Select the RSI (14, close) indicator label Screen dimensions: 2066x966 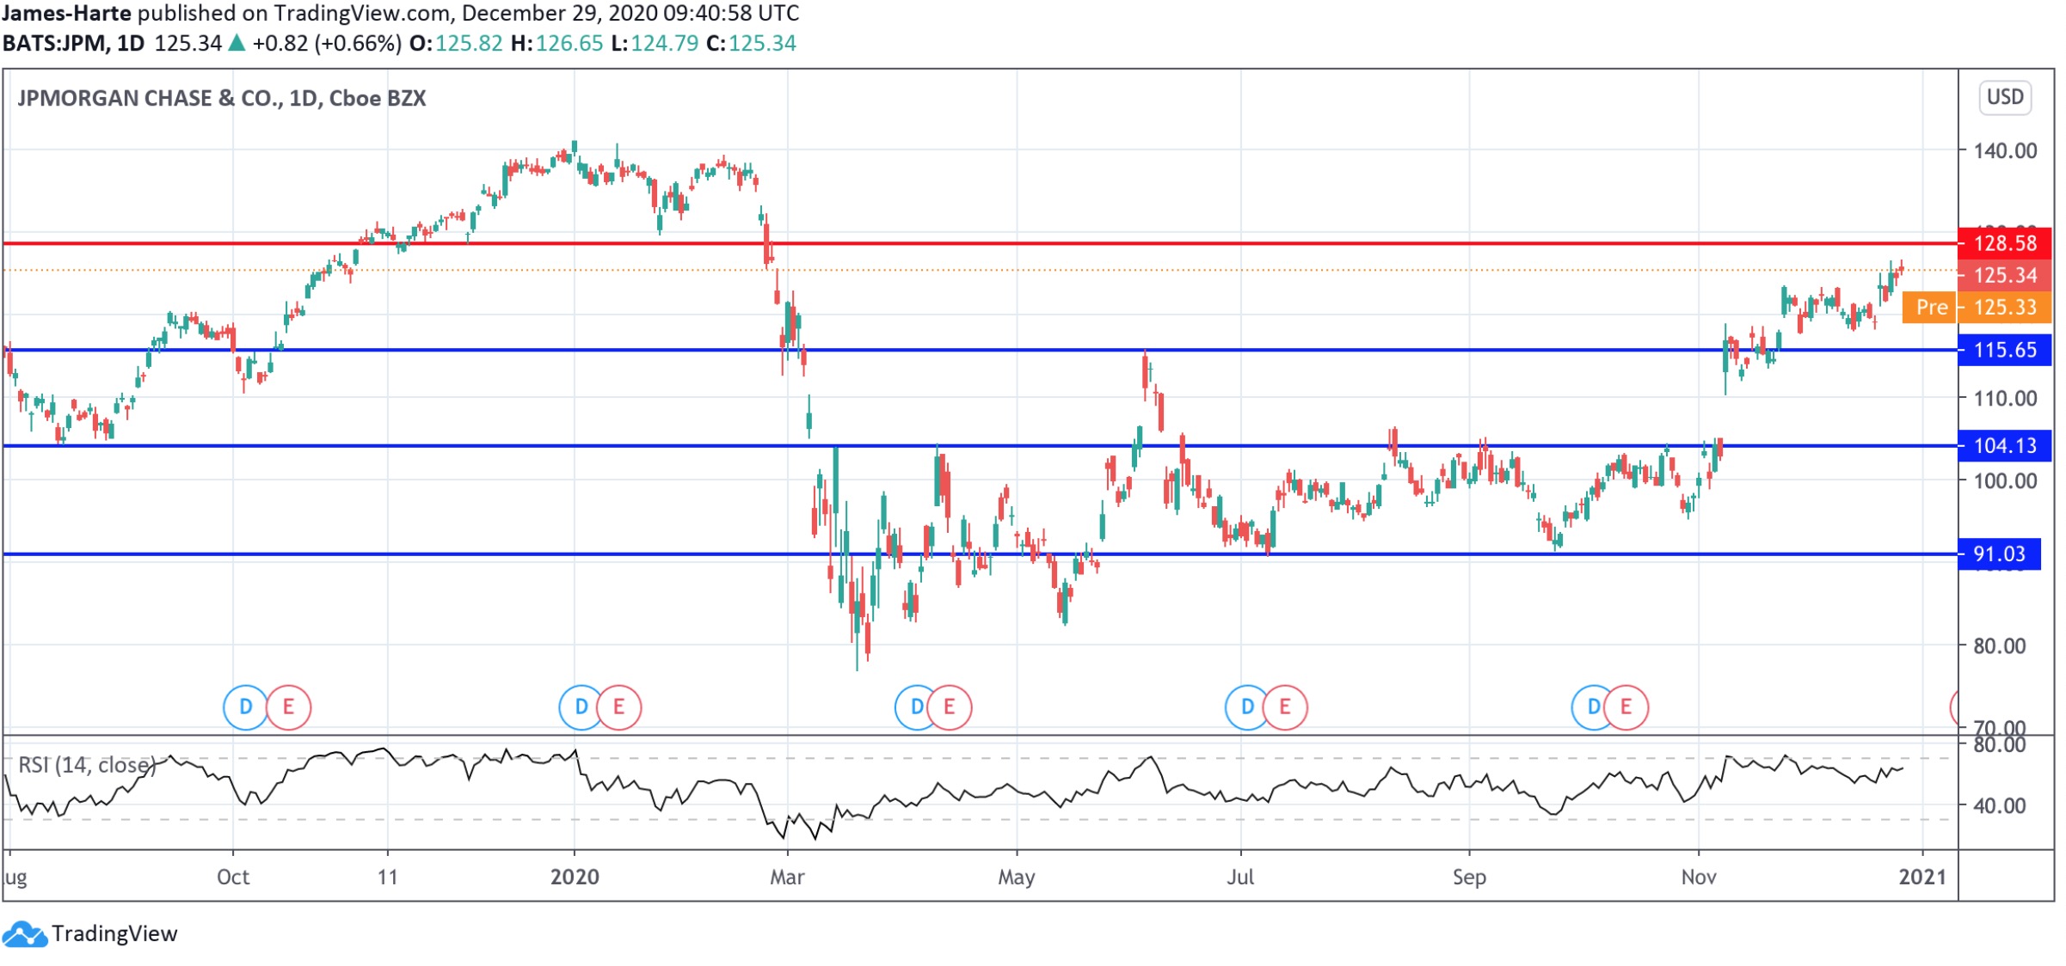[87, 765]
